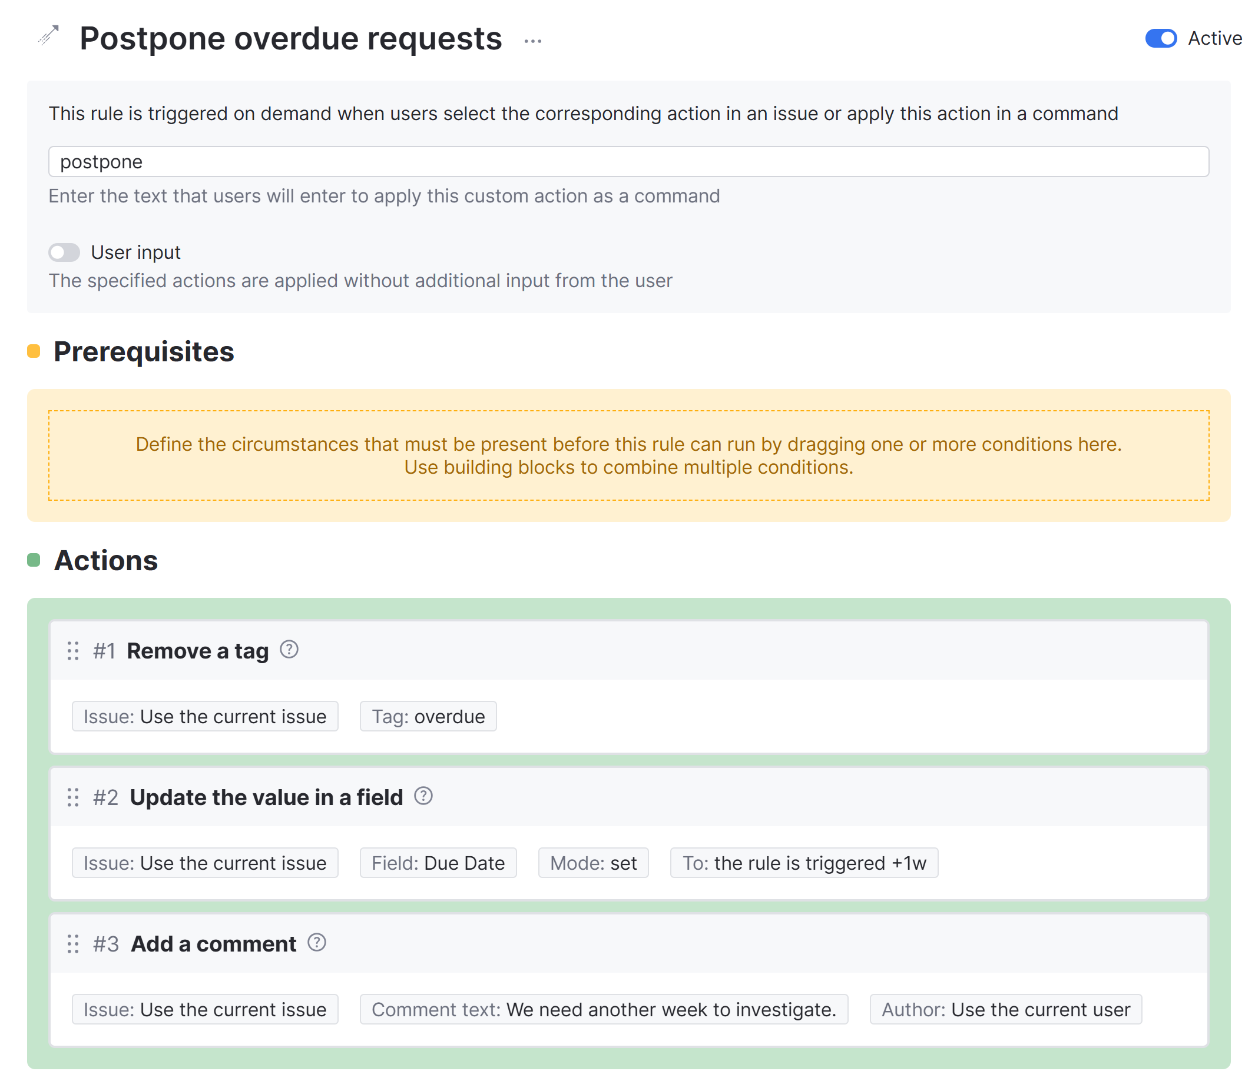
Task: Edit the To: the rule is triggered +1w value
Action: (803, 863)
